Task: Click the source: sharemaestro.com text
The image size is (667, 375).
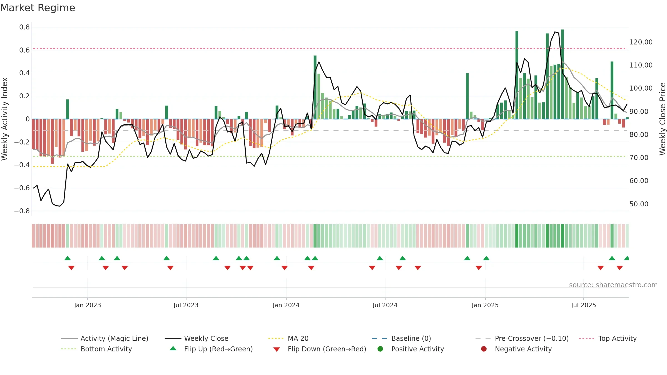Action: [x=613, y=285]
